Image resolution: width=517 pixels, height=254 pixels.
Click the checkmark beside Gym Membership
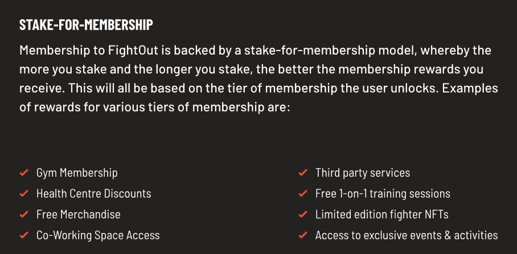[24, 173]
